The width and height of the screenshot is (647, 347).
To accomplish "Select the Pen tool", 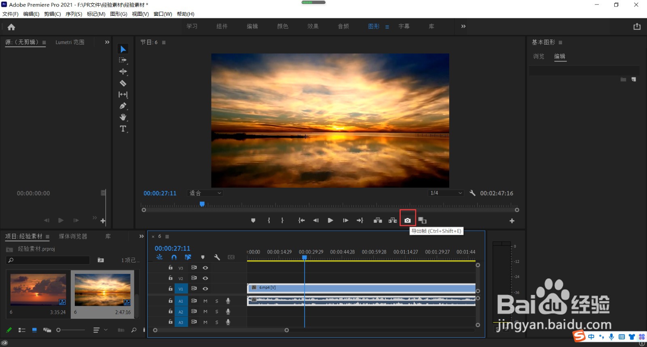I will [123, 106].
